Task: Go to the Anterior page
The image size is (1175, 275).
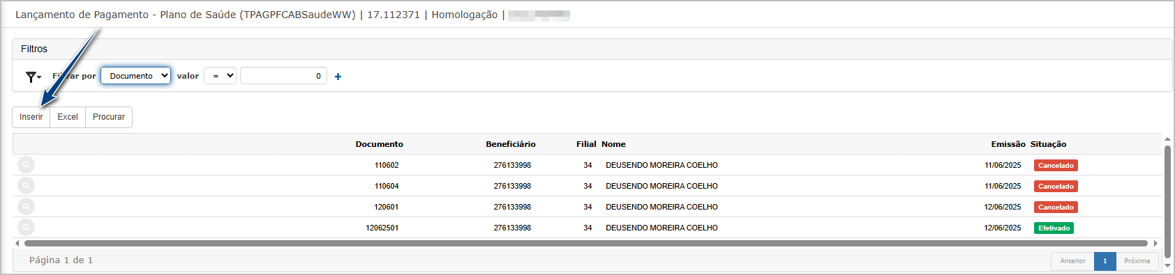Action: click(1072, 261)
